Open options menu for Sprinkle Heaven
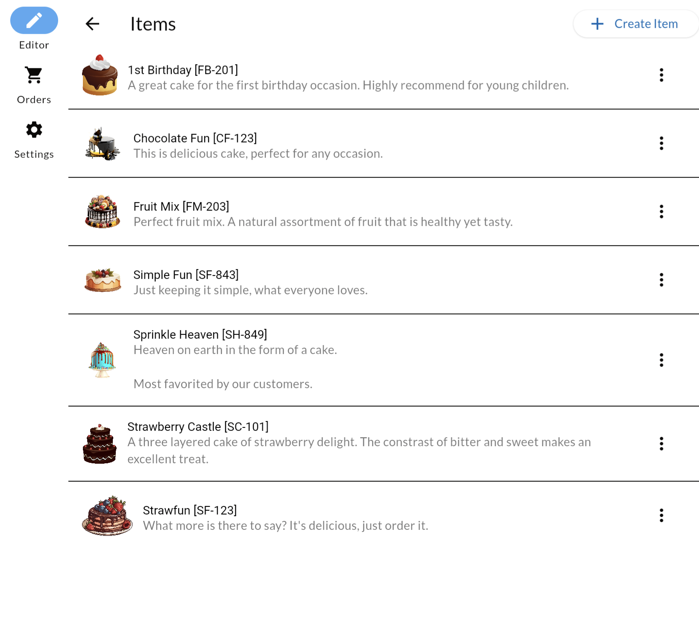Screen dimensions: 699x628 coord(661,360)
